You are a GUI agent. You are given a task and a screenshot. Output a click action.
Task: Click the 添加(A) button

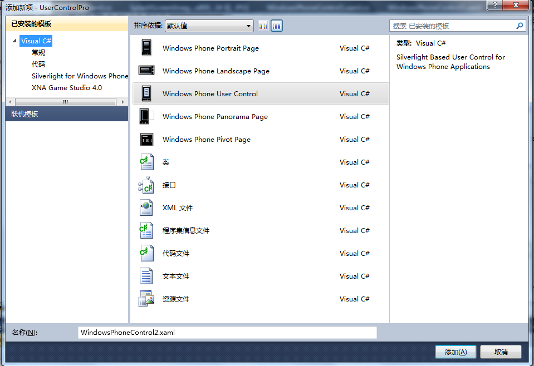(455, 352)
